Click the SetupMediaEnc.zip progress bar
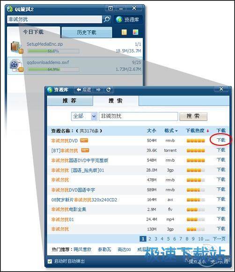The height and width of the screenshot is (272, 235). pos(53,51)
